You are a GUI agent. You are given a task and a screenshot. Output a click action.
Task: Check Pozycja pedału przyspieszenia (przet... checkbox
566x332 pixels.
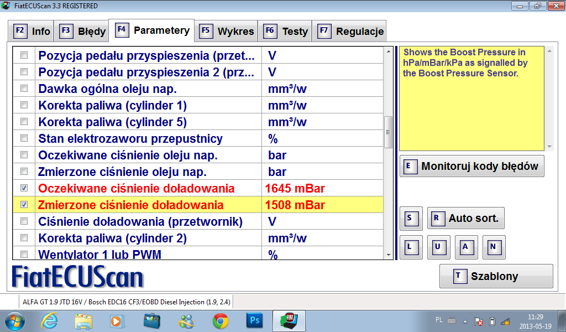point(24,55)
